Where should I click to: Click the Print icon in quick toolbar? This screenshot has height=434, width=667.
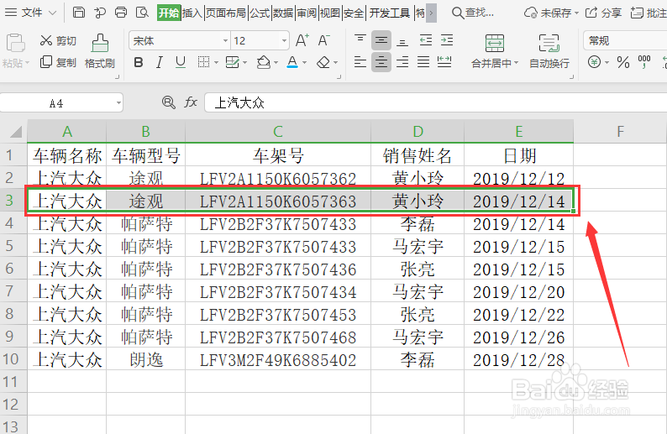[121, 13]
